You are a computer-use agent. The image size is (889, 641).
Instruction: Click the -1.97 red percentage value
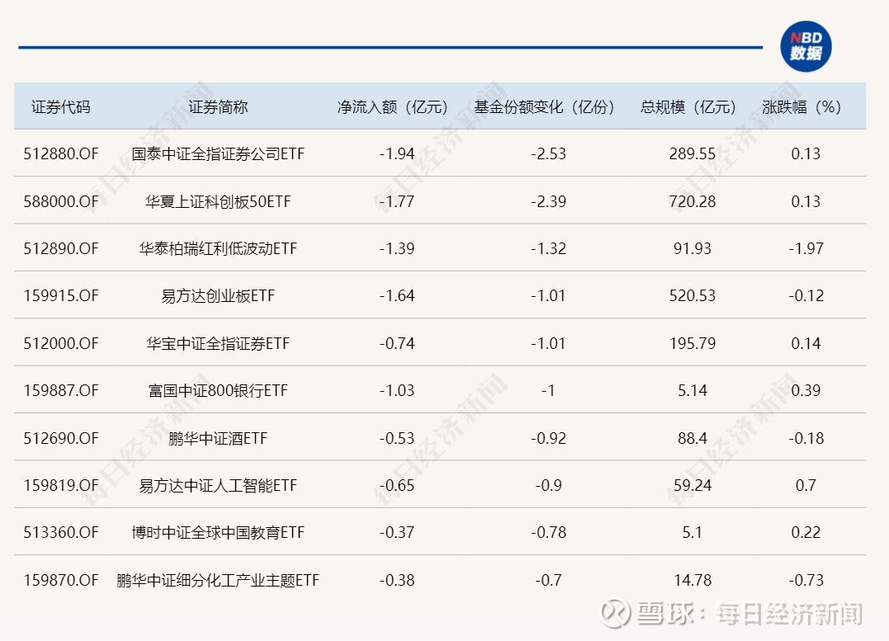point(807,248)
